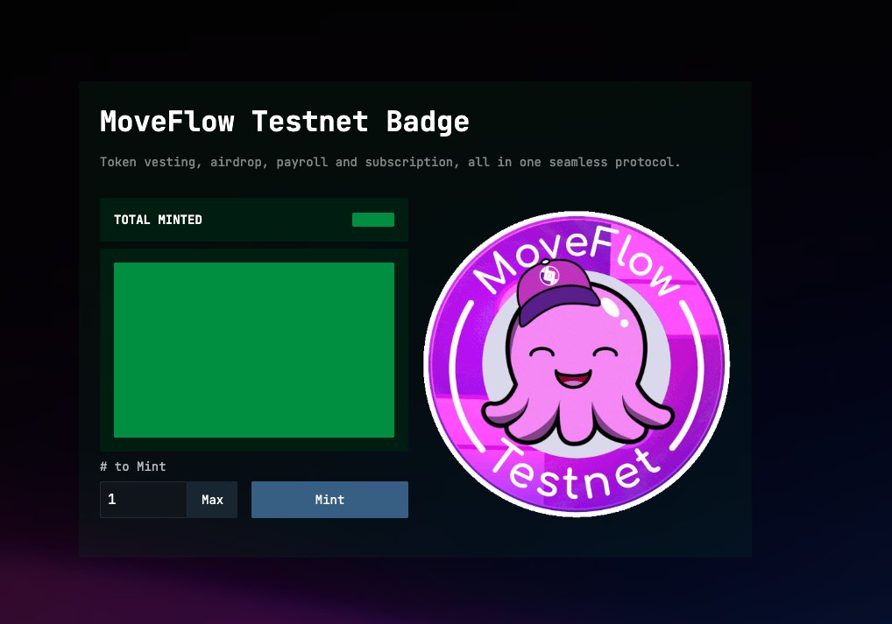Click the MoveFlow Testnet Badge heading

(x=285, y=122)
